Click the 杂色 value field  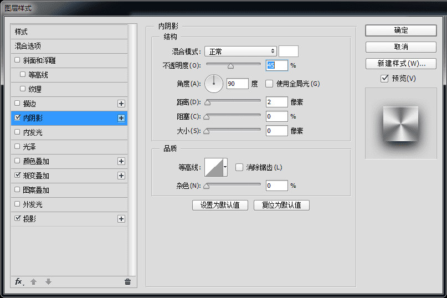point(277,186)
